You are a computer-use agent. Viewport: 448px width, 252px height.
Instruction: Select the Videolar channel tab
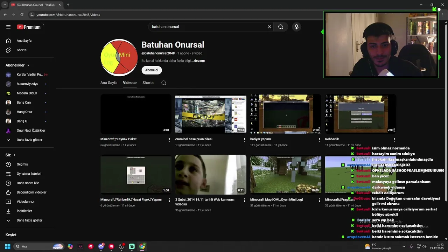coord(130,83)
